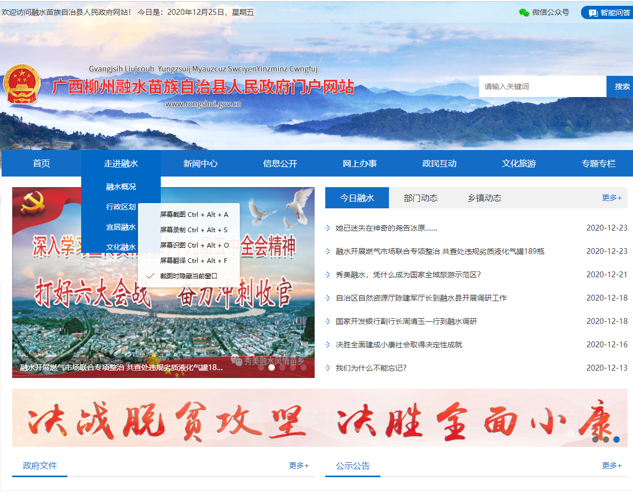Click the national emblem logo
Image resolution: width=633 pixels, height=492 pixels.
coord(22,84)
